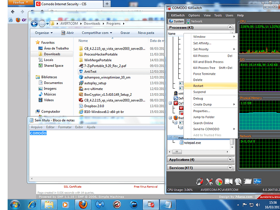Open the KillSwitch menu
The image size is (280, 210).
click(x=178, y=16)
